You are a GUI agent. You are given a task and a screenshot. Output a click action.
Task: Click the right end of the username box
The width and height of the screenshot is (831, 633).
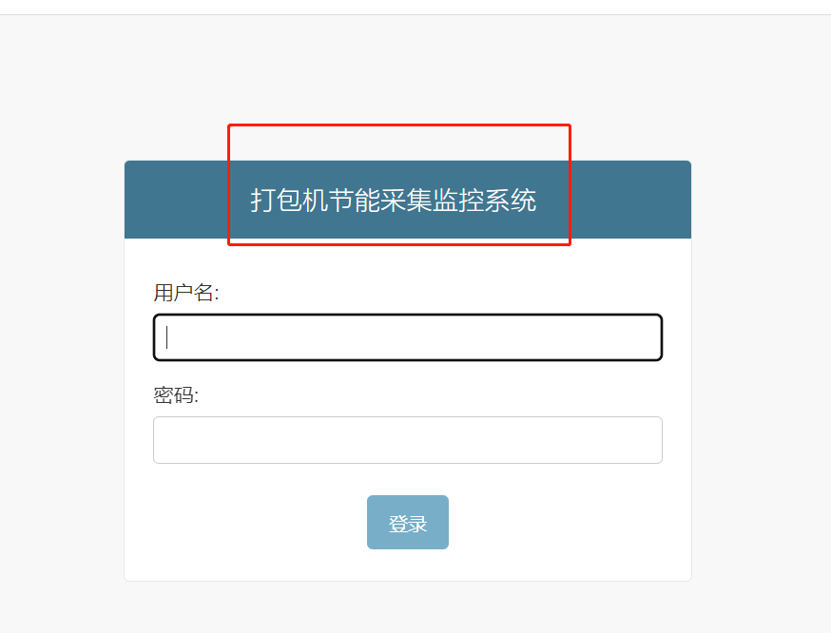[x=647, y=337]
